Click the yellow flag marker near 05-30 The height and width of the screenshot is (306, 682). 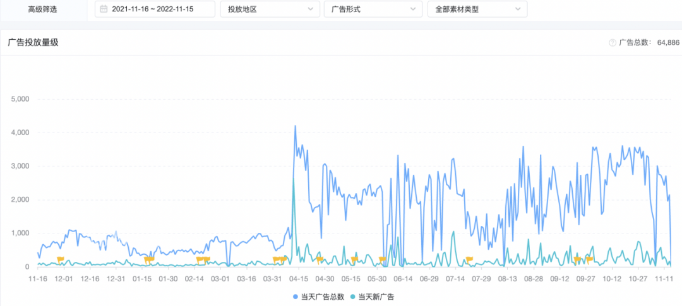tap(382, 260)
